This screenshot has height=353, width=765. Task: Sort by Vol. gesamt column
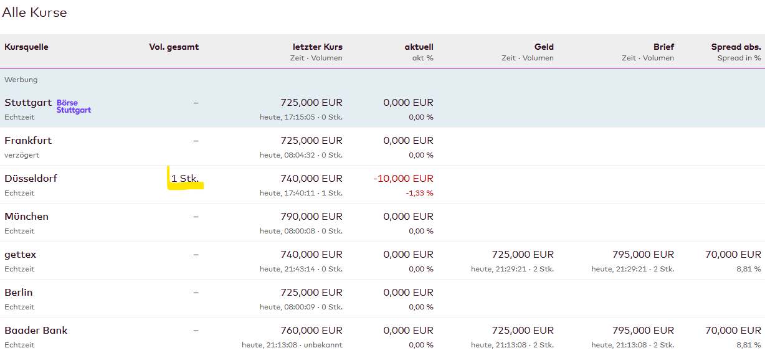[x=174, y=47]
